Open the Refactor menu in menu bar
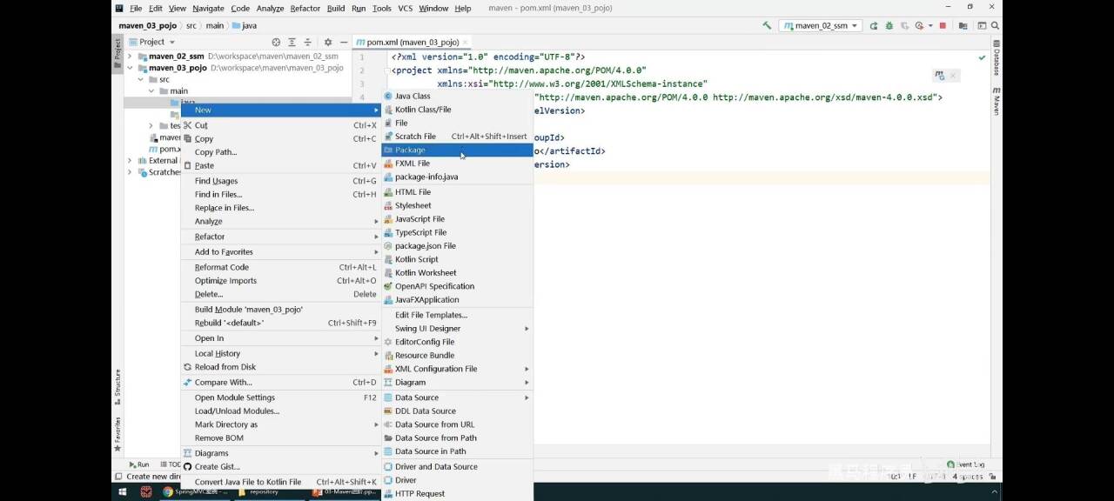1114x501 pixels. coord(305,8)
